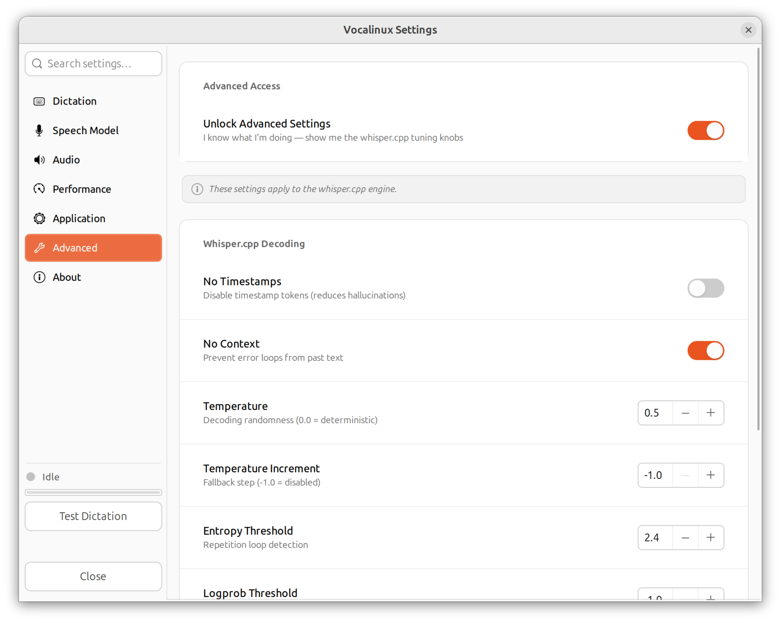Click the Test Dictation button
This screenshot has width=781, height=623.
tap(94, 517)
